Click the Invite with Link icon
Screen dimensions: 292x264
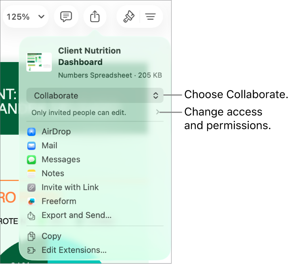click(31, 187)
